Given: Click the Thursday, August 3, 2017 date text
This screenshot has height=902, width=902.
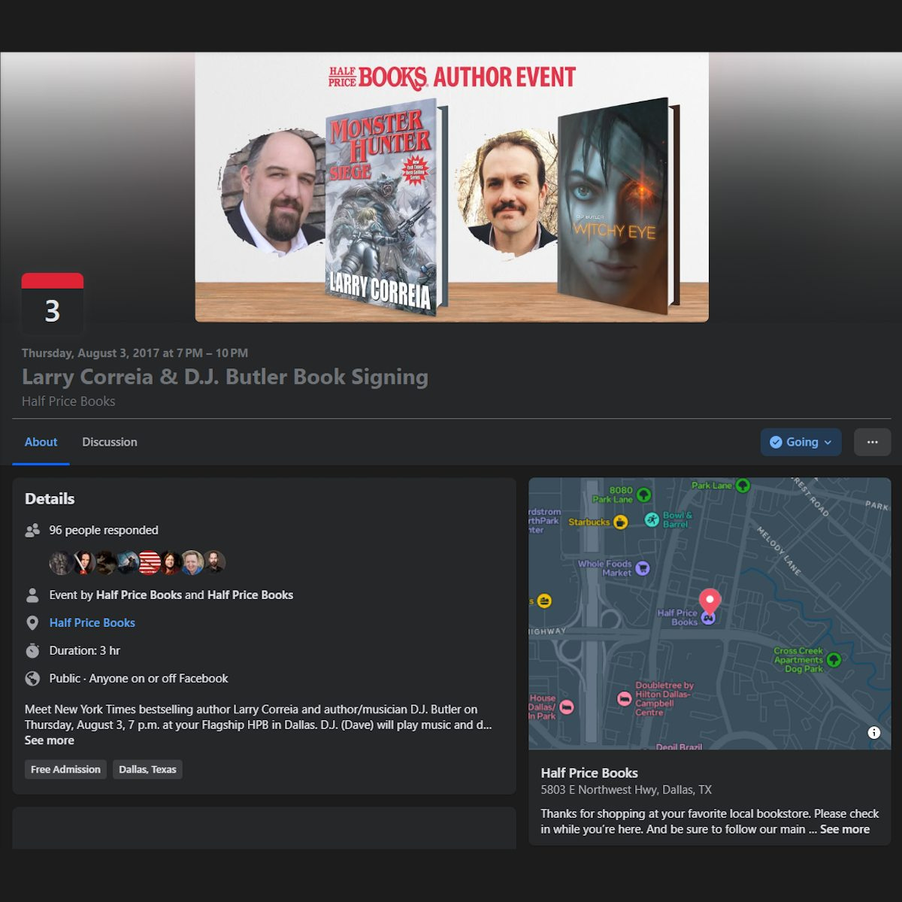Looking at the screenshot, I should click(x=135, y=353).
